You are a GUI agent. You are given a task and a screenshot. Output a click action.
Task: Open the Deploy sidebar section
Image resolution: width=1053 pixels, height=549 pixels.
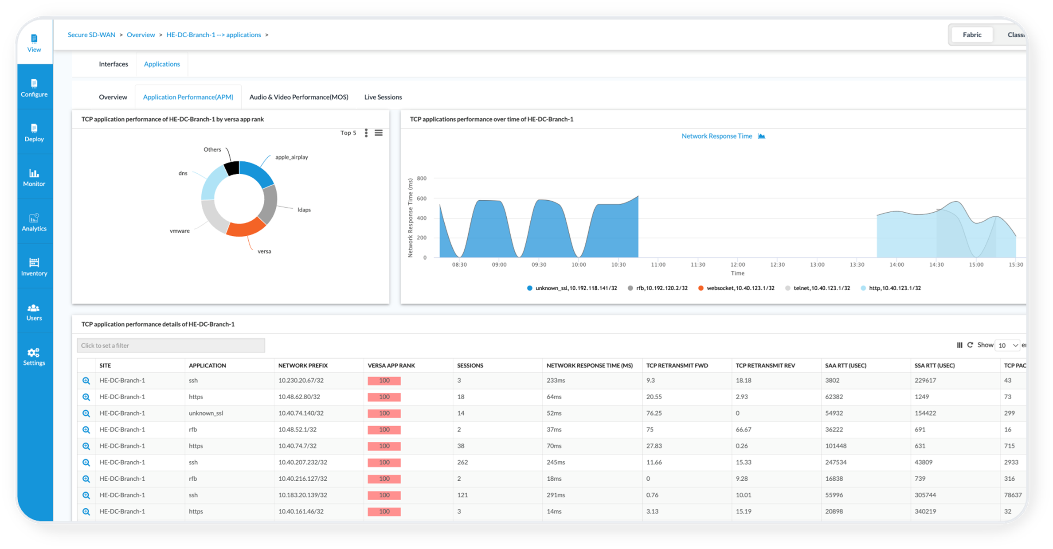coord(34,132)
